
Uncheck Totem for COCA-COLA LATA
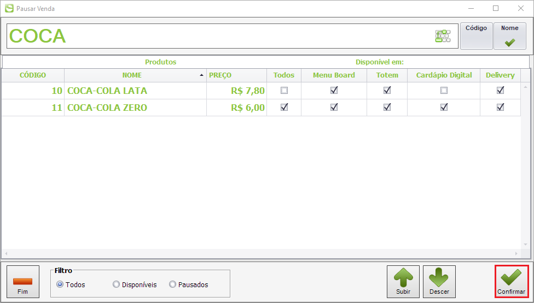tap(387, 91)
